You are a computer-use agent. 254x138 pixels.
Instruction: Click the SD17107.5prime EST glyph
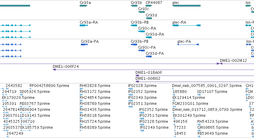click(199, 95)
